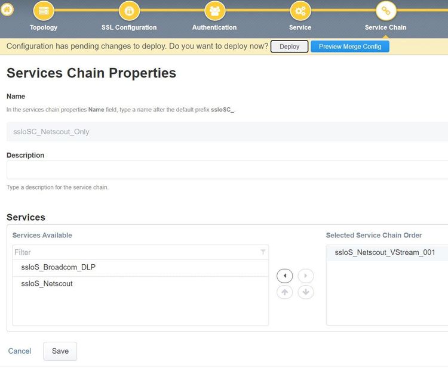Click the Service gears icon
Screen dimensions: 448x368
300,11
